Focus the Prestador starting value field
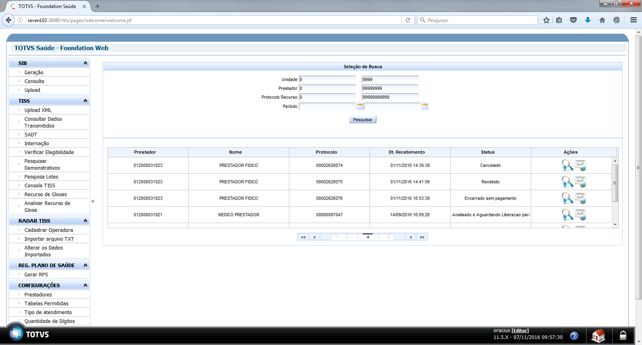This screenshot has width=642, height=345. click(x=327, y=88)
